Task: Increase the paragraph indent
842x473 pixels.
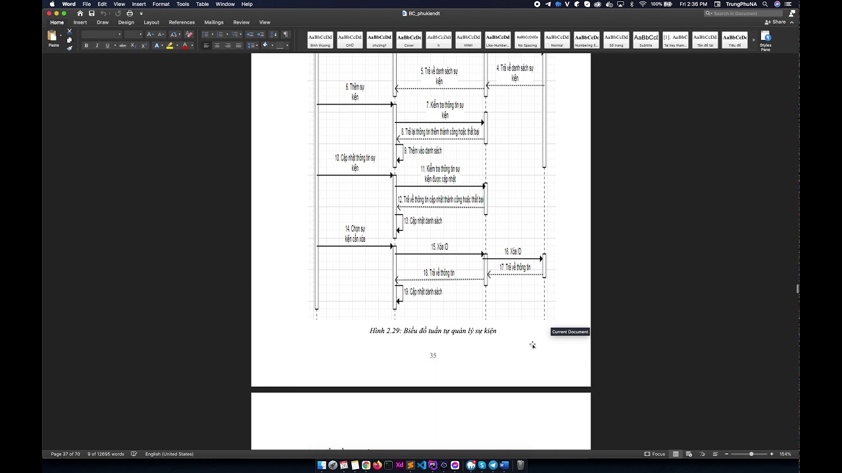Action: (260, 34)
